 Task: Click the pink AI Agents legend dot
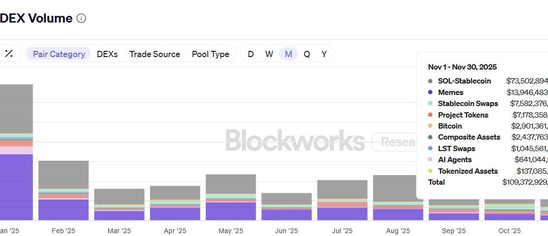[x=430, y=160]
